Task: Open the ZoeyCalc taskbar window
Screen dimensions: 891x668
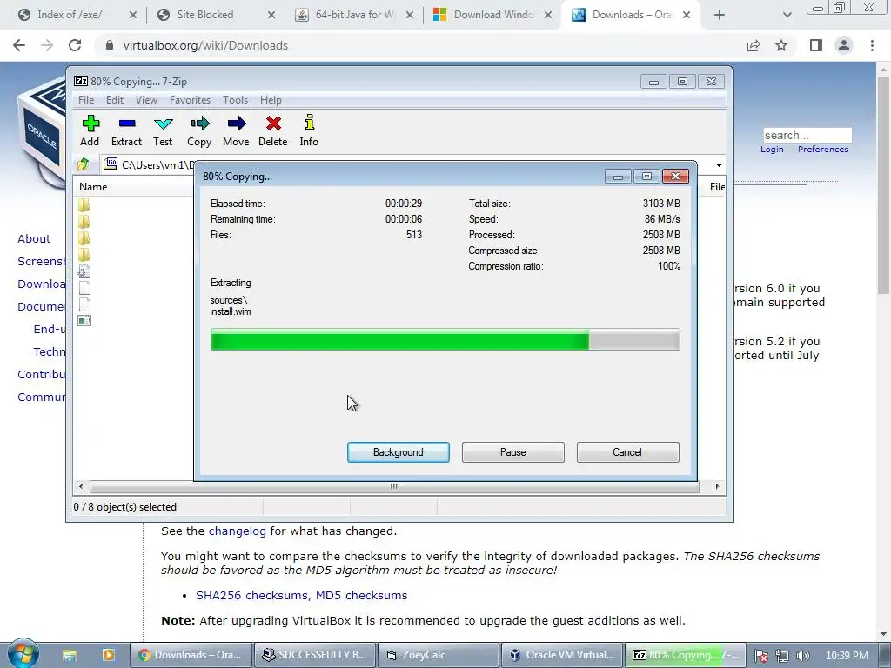Action: [x=439, y=655]
